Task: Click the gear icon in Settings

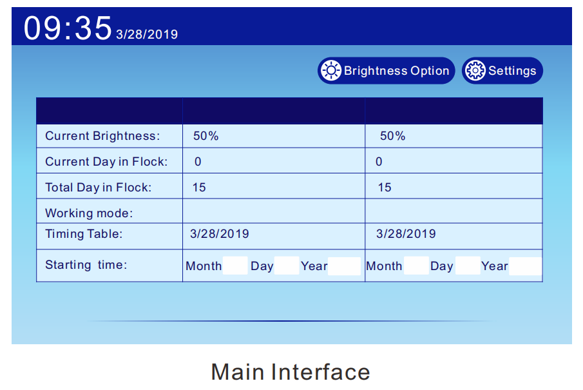Action: (475, 70)
